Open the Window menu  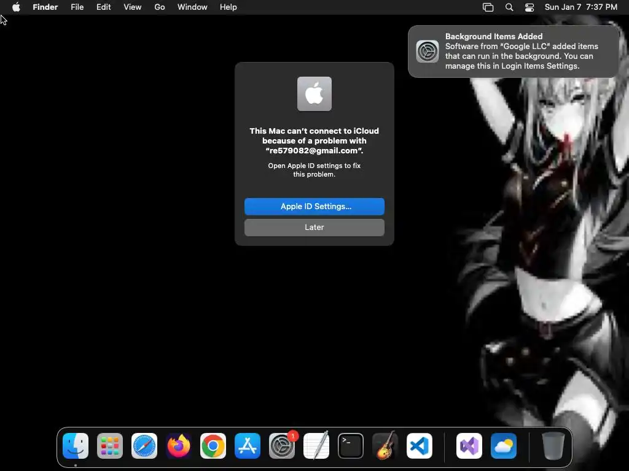click(192, 7)
